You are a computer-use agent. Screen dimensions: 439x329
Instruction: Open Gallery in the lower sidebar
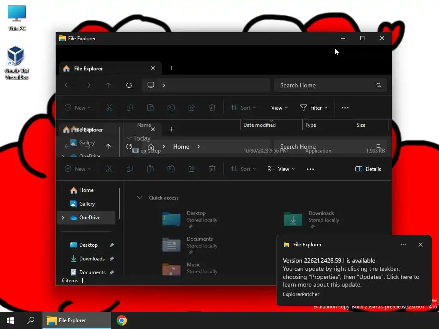(86, 204)
